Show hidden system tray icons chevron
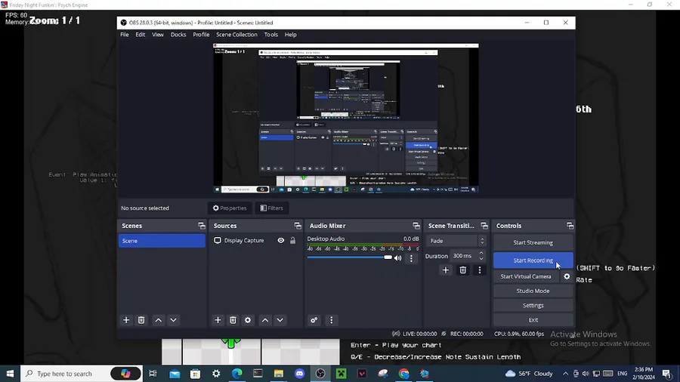The height and width of the screenshot is (382, 680). [x=565, y=374]
